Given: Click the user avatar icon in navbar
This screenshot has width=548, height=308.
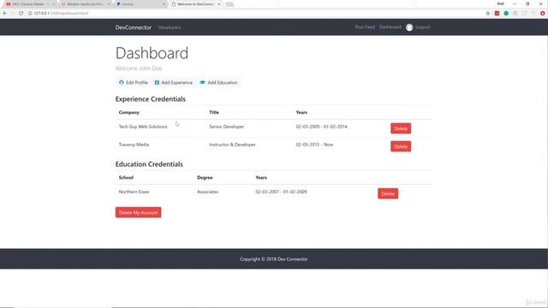Looking at the screenshot, I should pos(409,27).
